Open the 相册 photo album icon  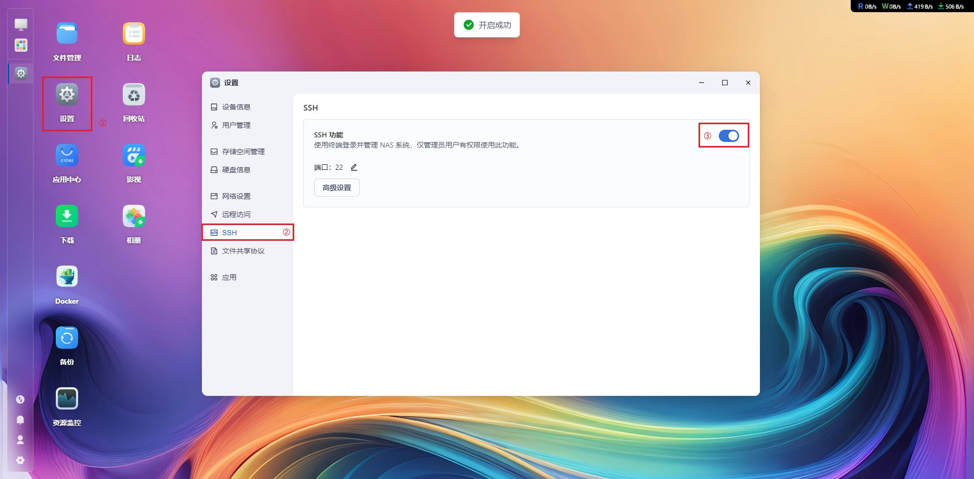click(134, 216)
